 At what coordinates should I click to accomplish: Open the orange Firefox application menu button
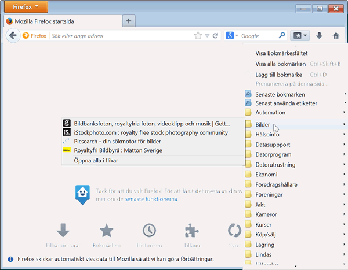click(x=26, y=6)
